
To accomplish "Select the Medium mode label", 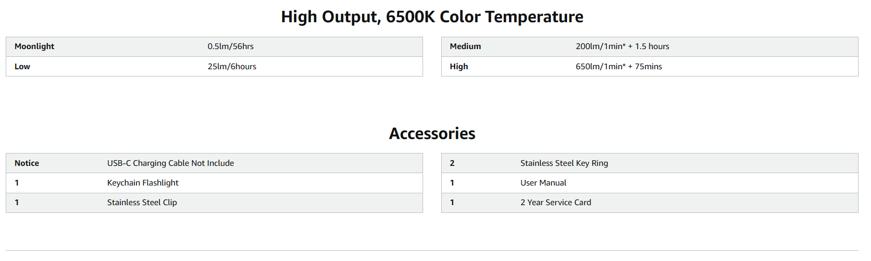I will coord(465,47).
